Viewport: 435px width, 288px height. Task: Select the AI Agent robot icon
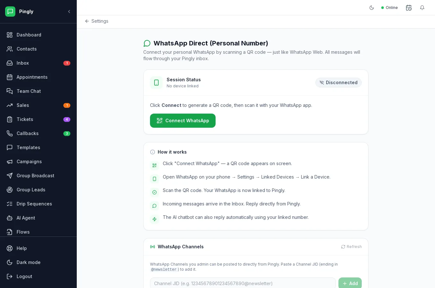click(x=10, y=218)
